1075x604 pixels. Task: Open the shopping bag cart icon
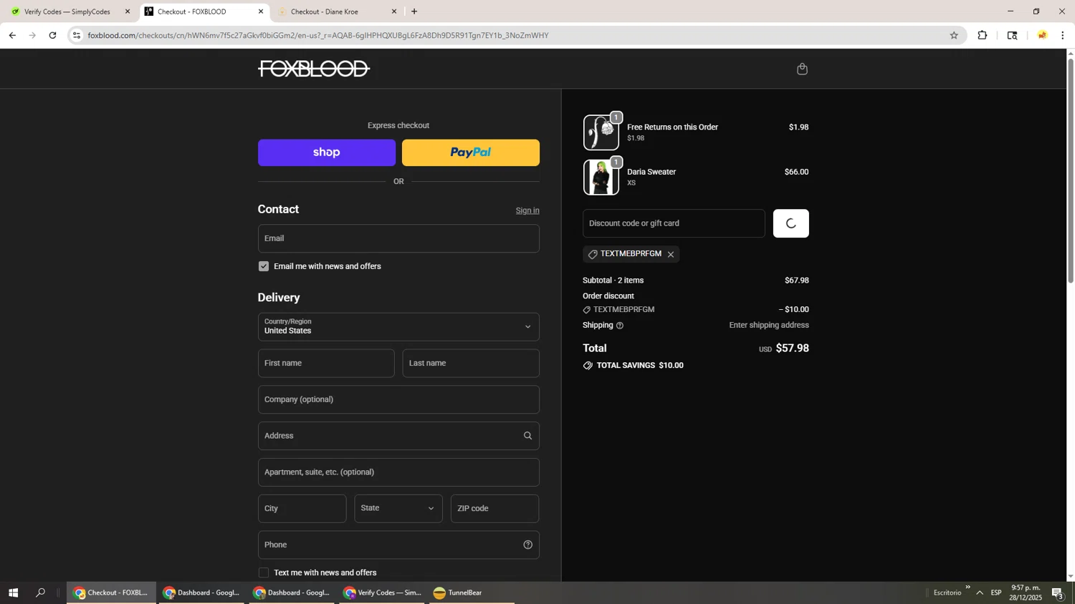click(x=802, y=69)
